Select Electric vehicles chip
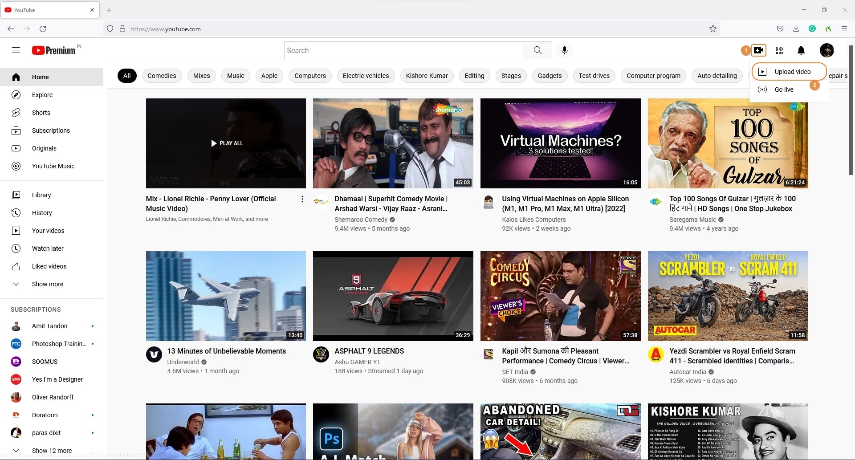This screenshot has width=855, height=460. point(366,76)
